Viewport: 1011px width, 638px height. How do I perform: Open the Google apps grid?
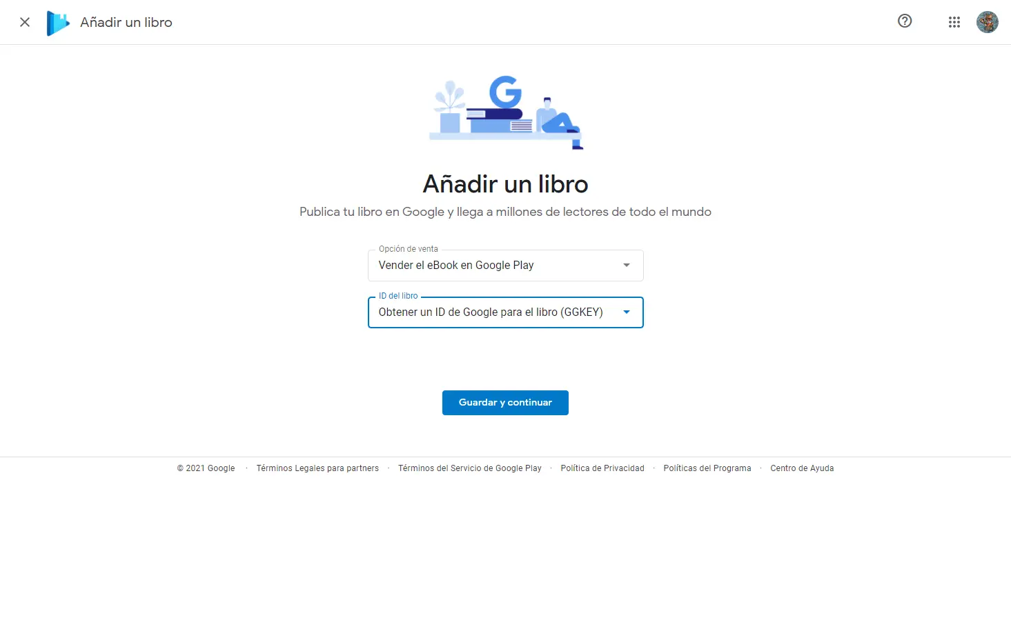point(954,22)
